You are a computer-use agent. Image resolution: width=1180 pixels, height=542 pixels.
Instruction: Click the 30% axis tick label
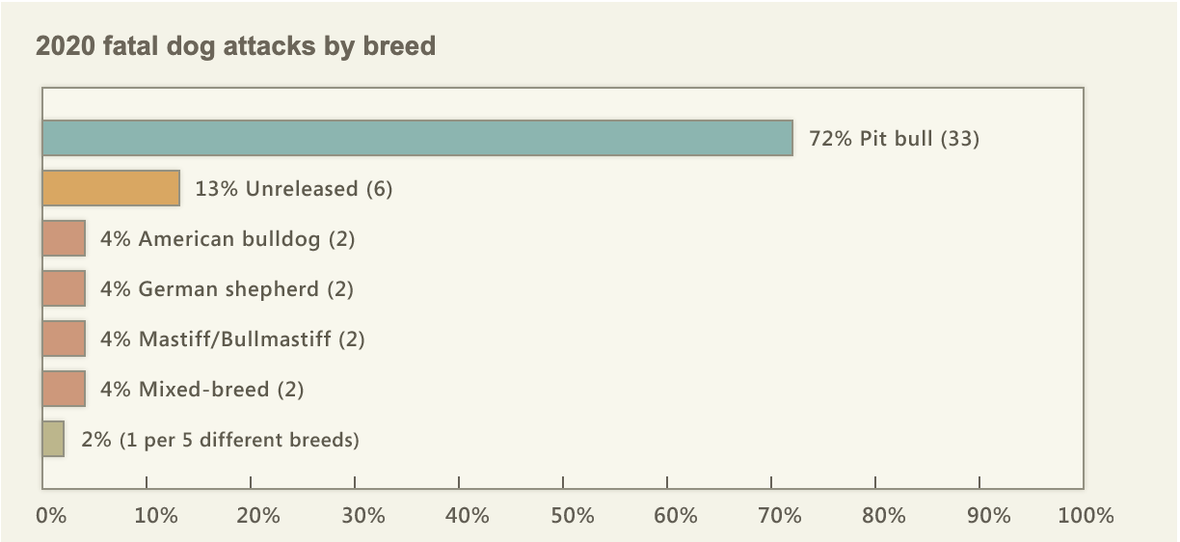(363, 516)
